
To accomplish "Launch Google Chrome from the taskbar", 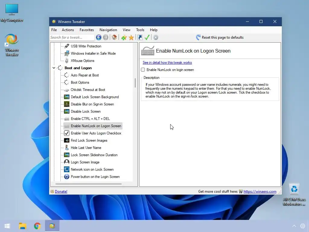I will tap(37, 226).
